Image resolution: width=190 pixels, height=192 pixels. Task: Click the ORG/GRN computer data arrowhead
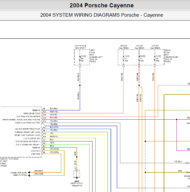(29, 176)
